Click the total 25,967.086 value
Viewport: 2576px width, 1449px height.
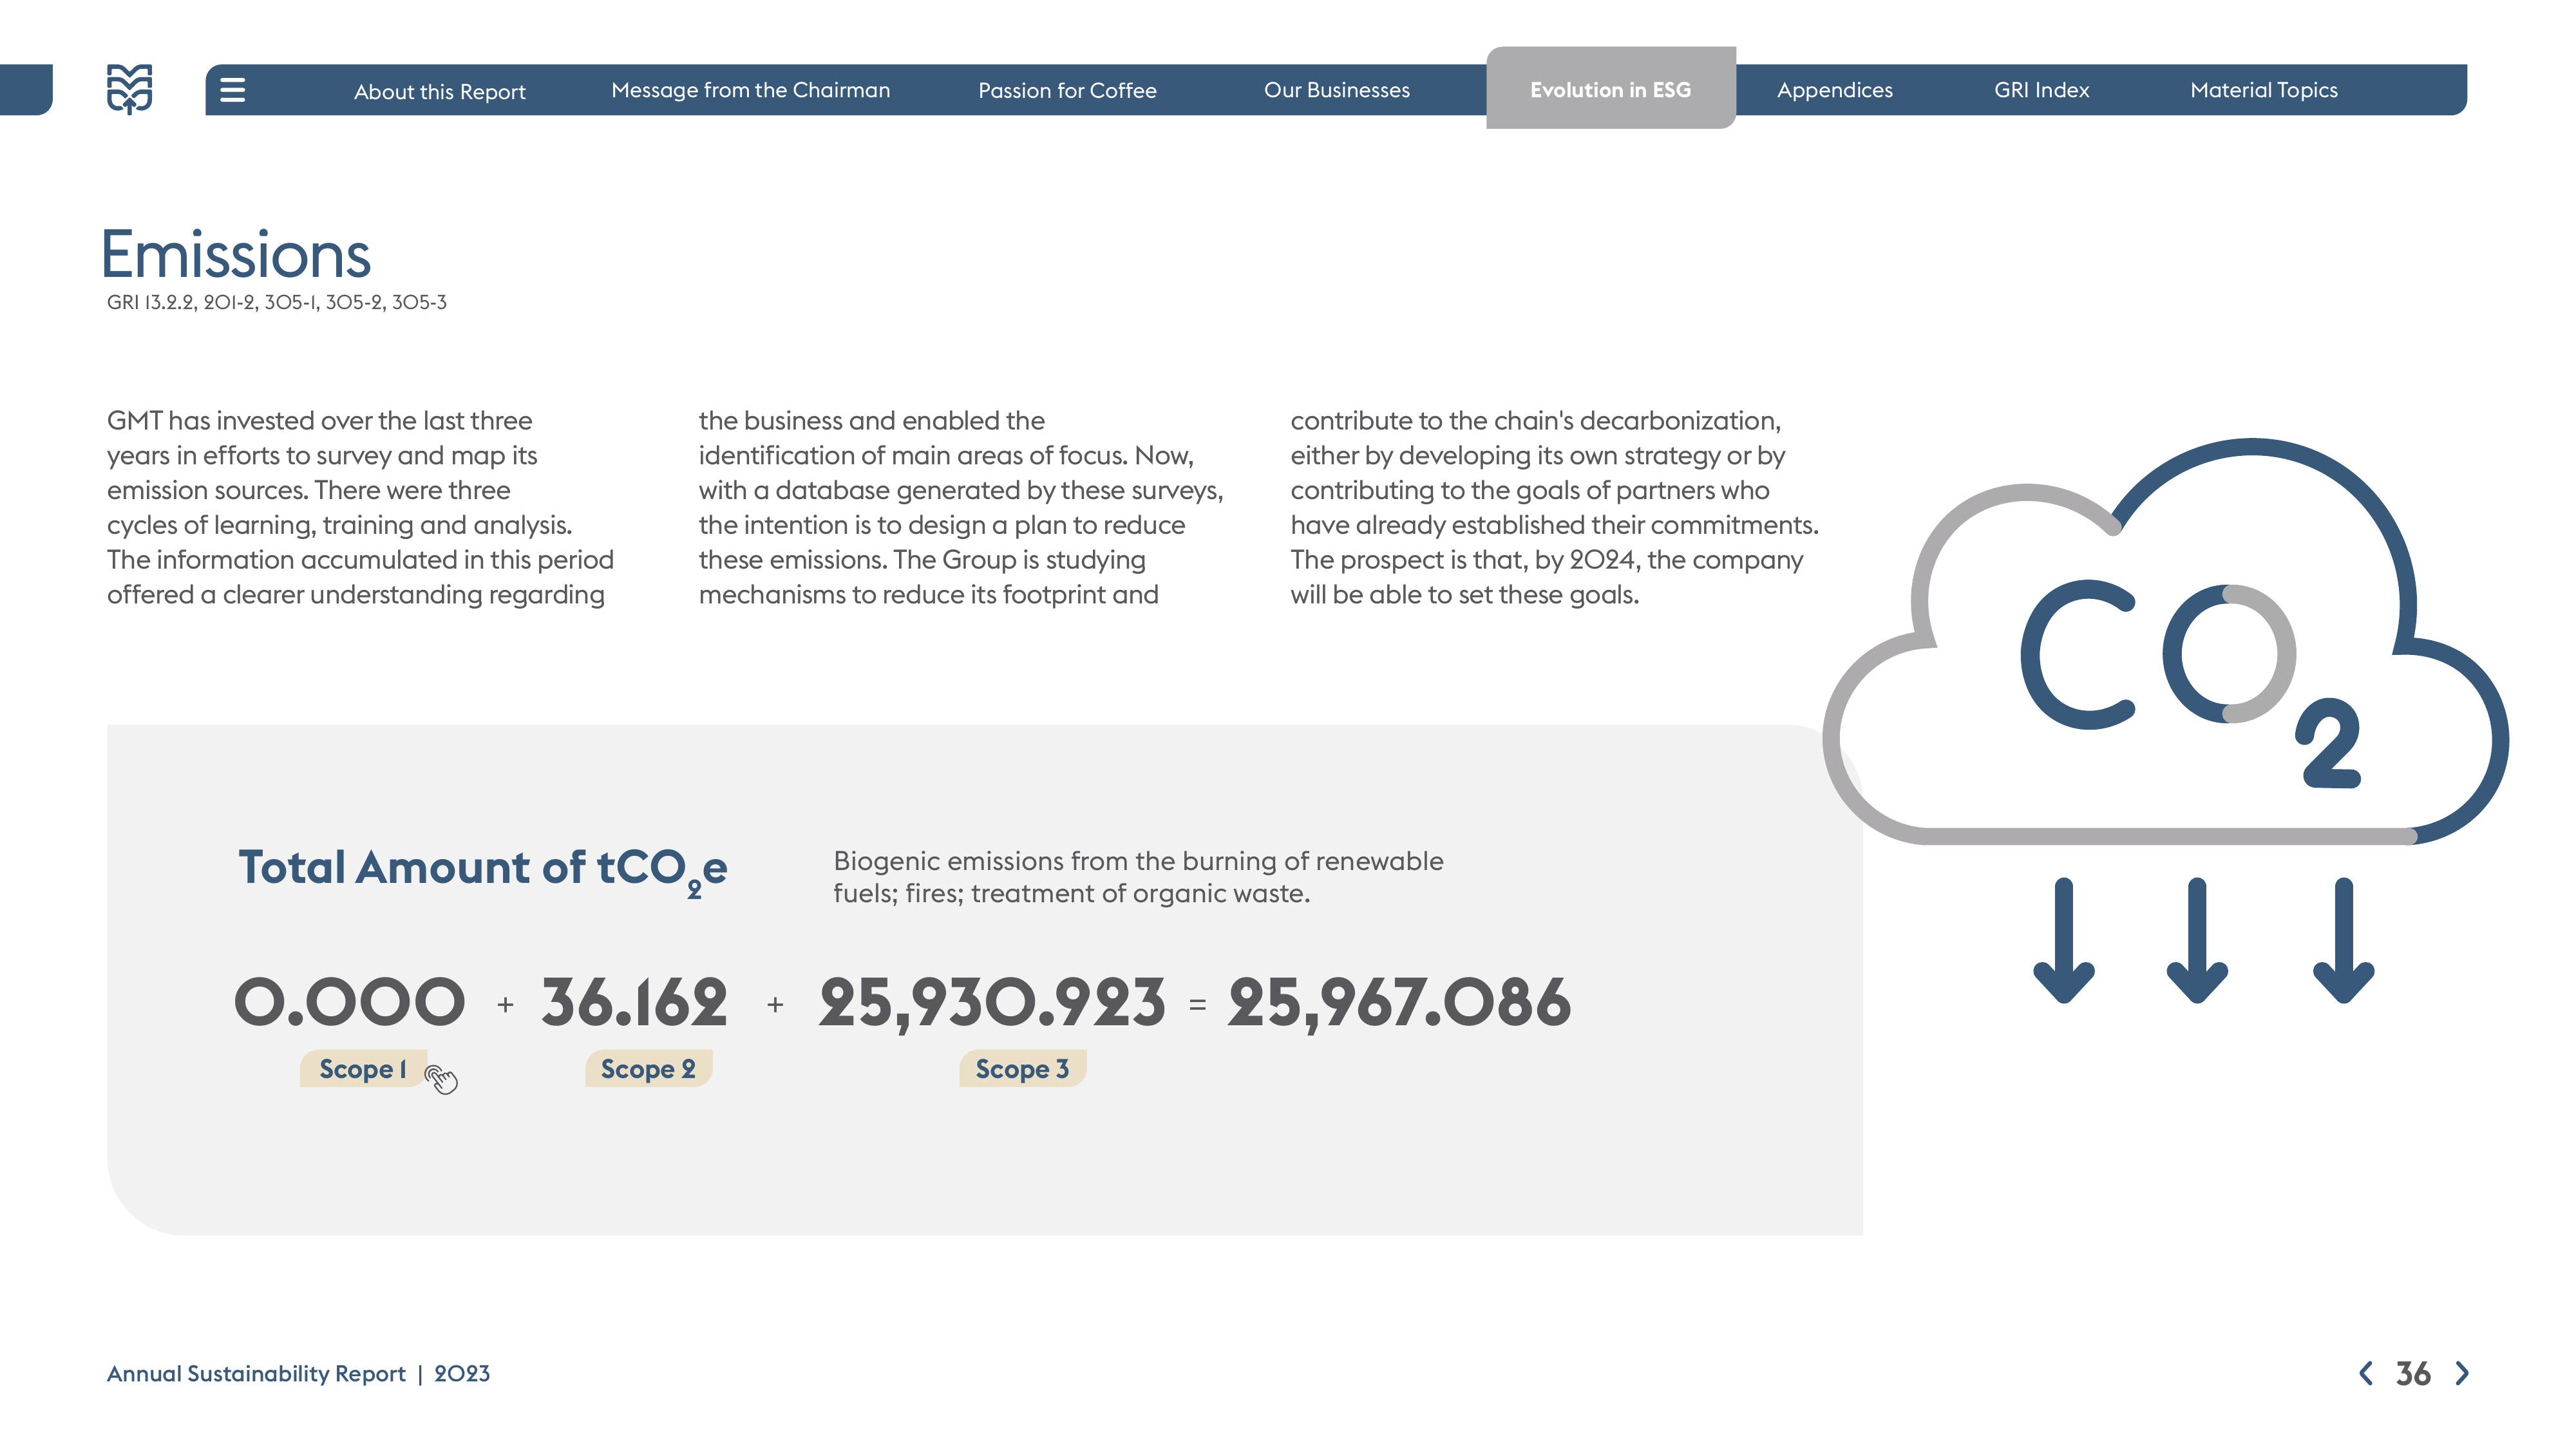pos(1399,1004)
